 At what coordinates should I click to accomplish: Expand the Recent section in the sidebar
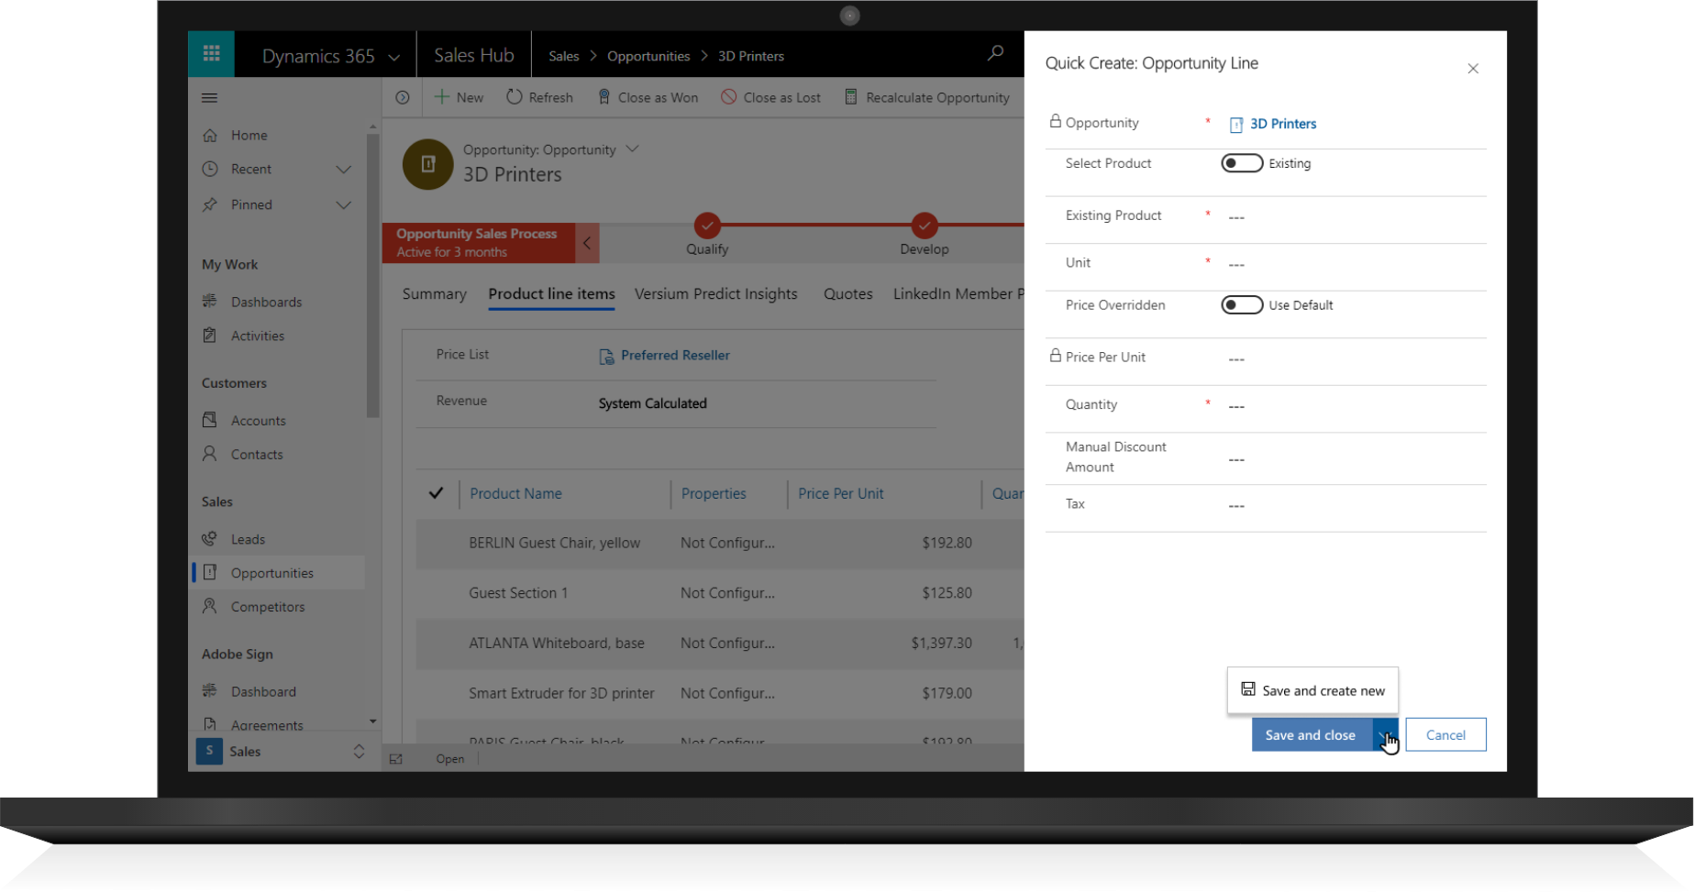[x=344, y=169]
